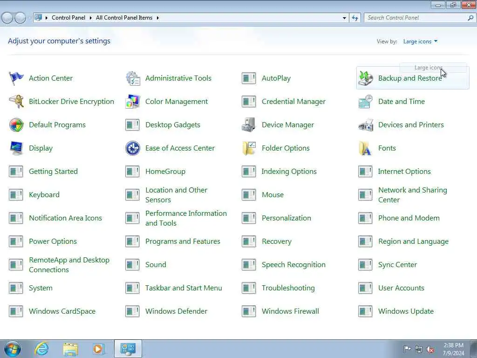Launch Windows Media Player from the taskbar
Image resolution: width=477 pixels, height=358 pixels.
pos(98,349)
